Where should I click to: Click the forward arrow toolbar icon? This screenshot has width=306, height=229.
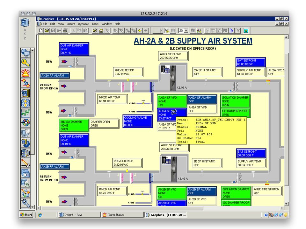click(x=146, y=31)
